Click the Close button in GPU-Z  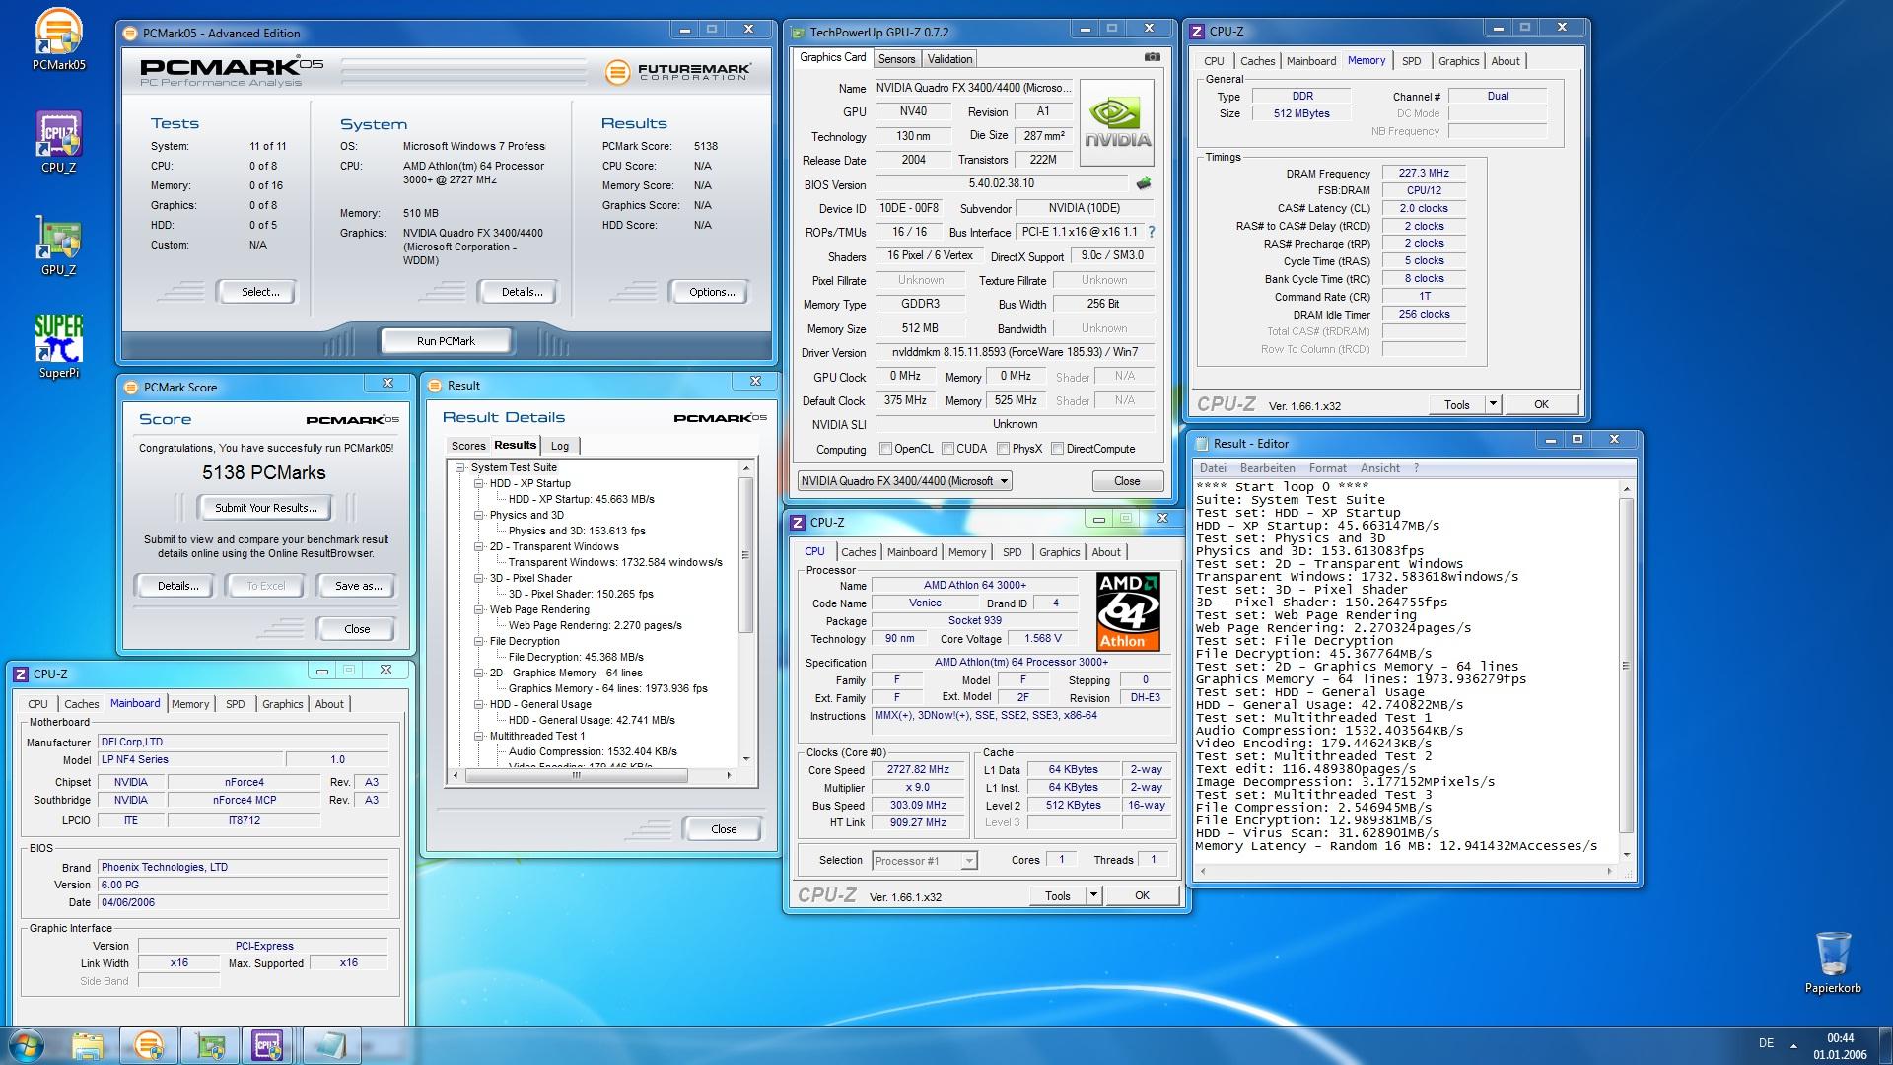point(1127,481)
